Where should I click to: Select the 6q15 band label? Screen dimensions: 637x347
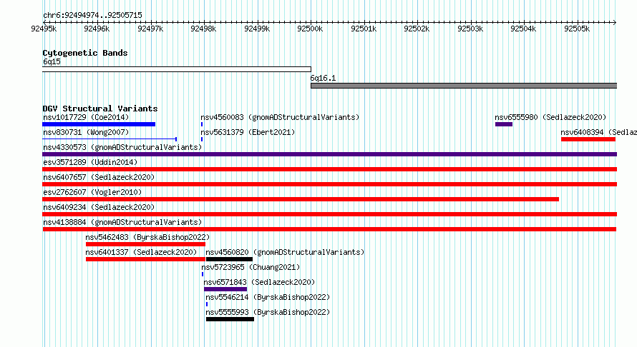[52, 61]
